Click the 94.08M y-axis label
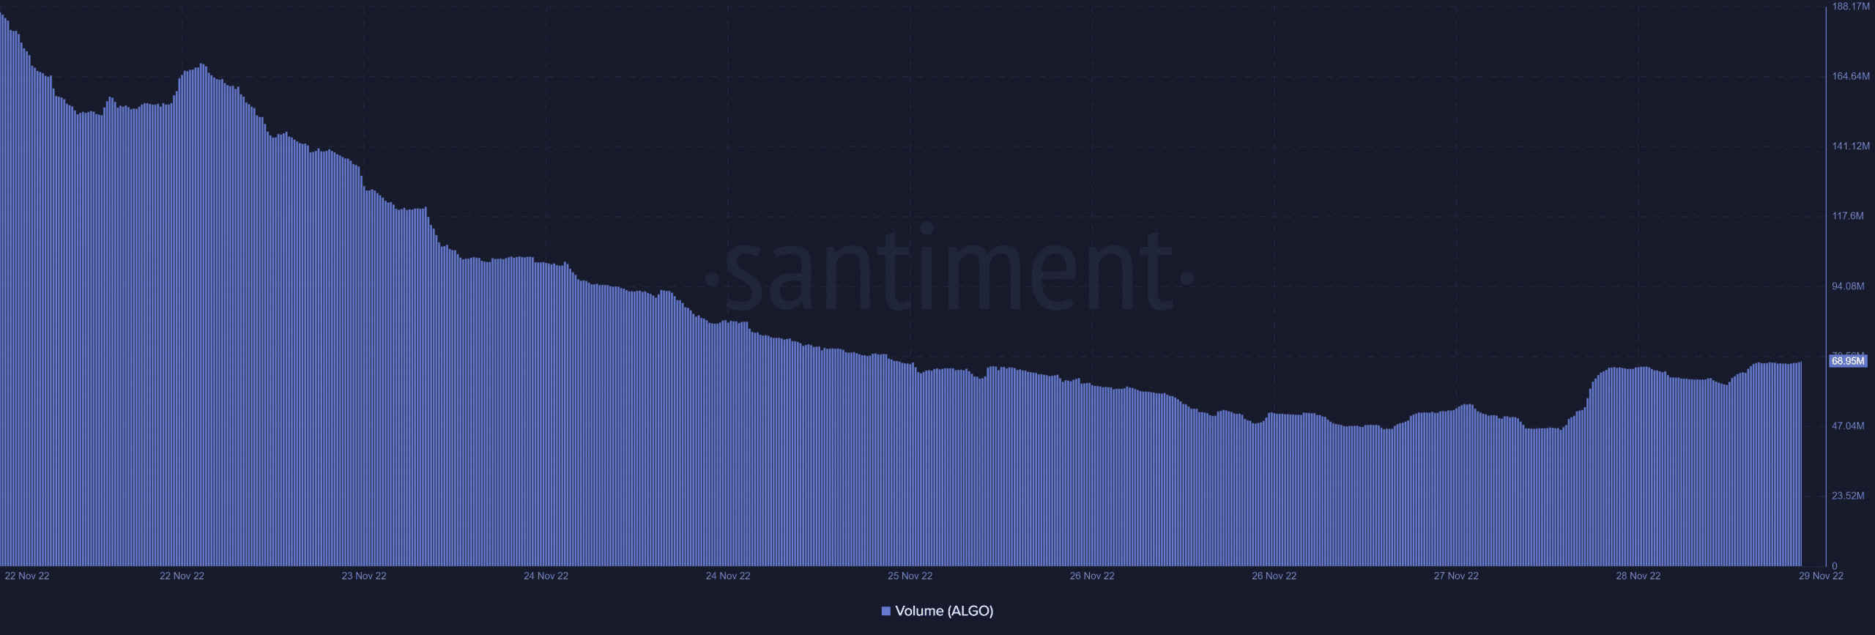The height and width of the screenshot is (635, 1875). [x=1848, y=286]
